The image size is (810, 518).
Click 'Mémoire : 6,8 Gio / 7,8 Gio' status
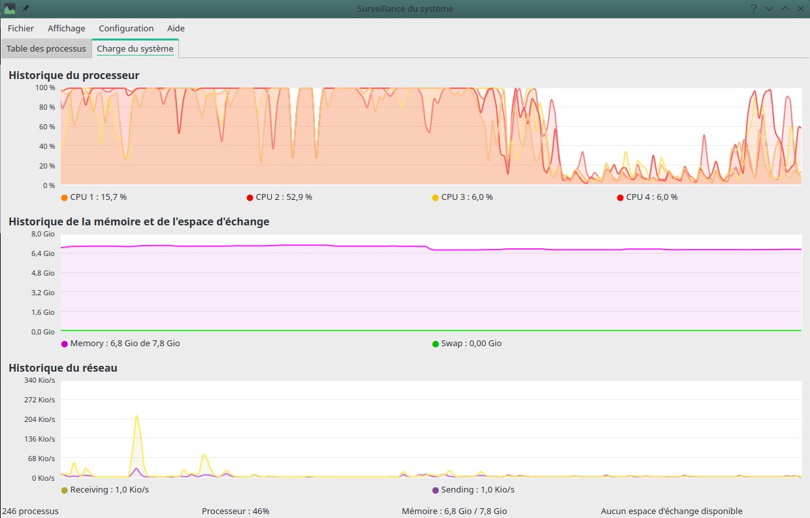[x=455, y=511]
